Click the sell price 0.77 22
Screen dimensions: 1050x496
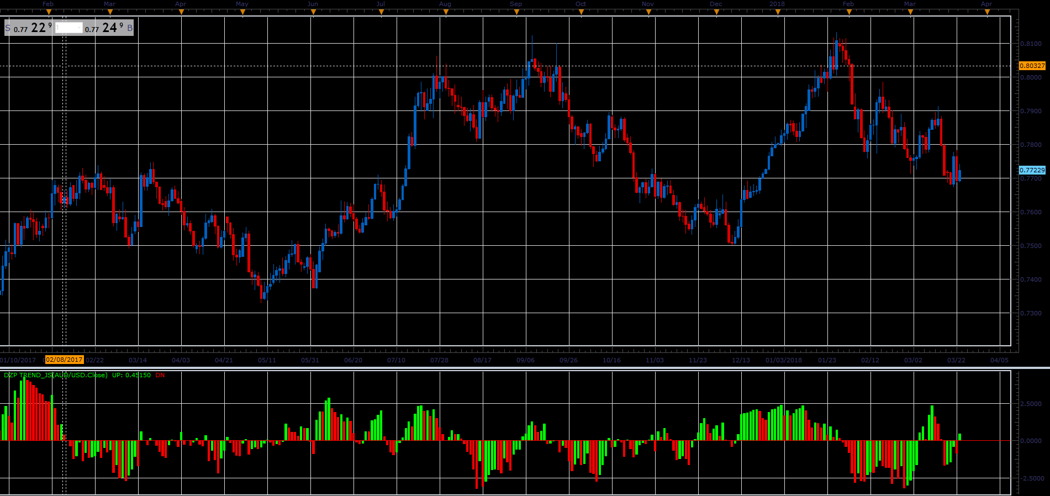[33, 28]
